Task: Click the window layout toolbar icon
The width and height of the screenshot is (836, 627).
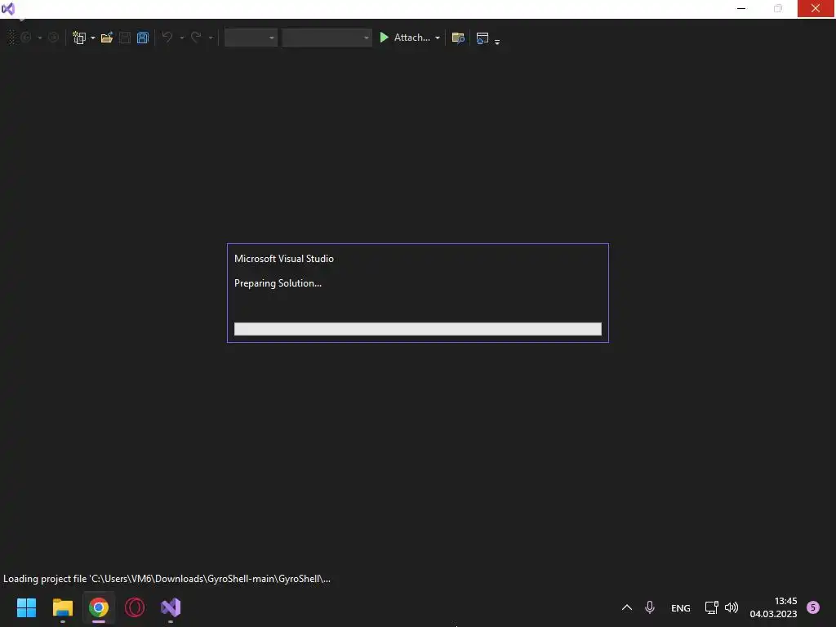Action: click(482, 38)
